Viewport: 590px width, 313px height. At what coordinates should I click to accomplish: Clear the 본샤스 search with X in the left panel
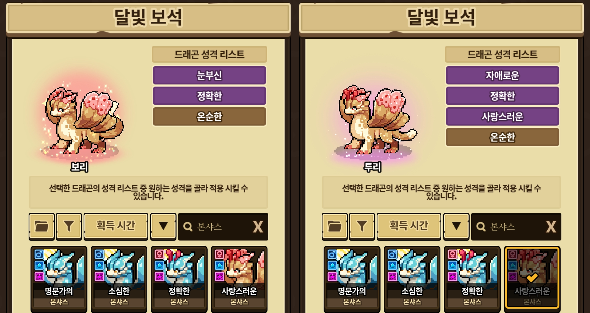[258, 227]
